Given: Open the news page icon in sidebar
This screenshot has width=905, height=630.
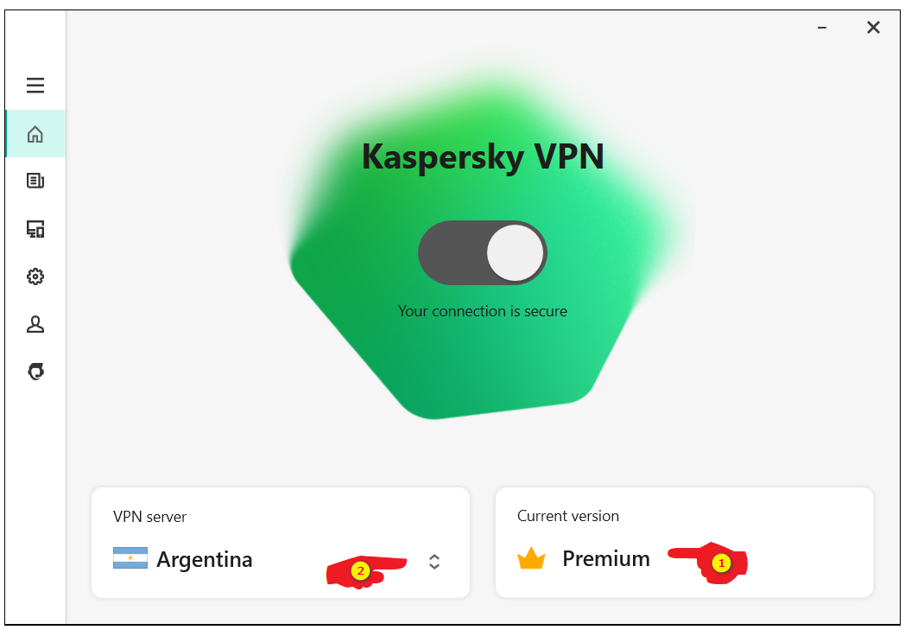Looking at the screenshot, I should click(x=35, y=181).
